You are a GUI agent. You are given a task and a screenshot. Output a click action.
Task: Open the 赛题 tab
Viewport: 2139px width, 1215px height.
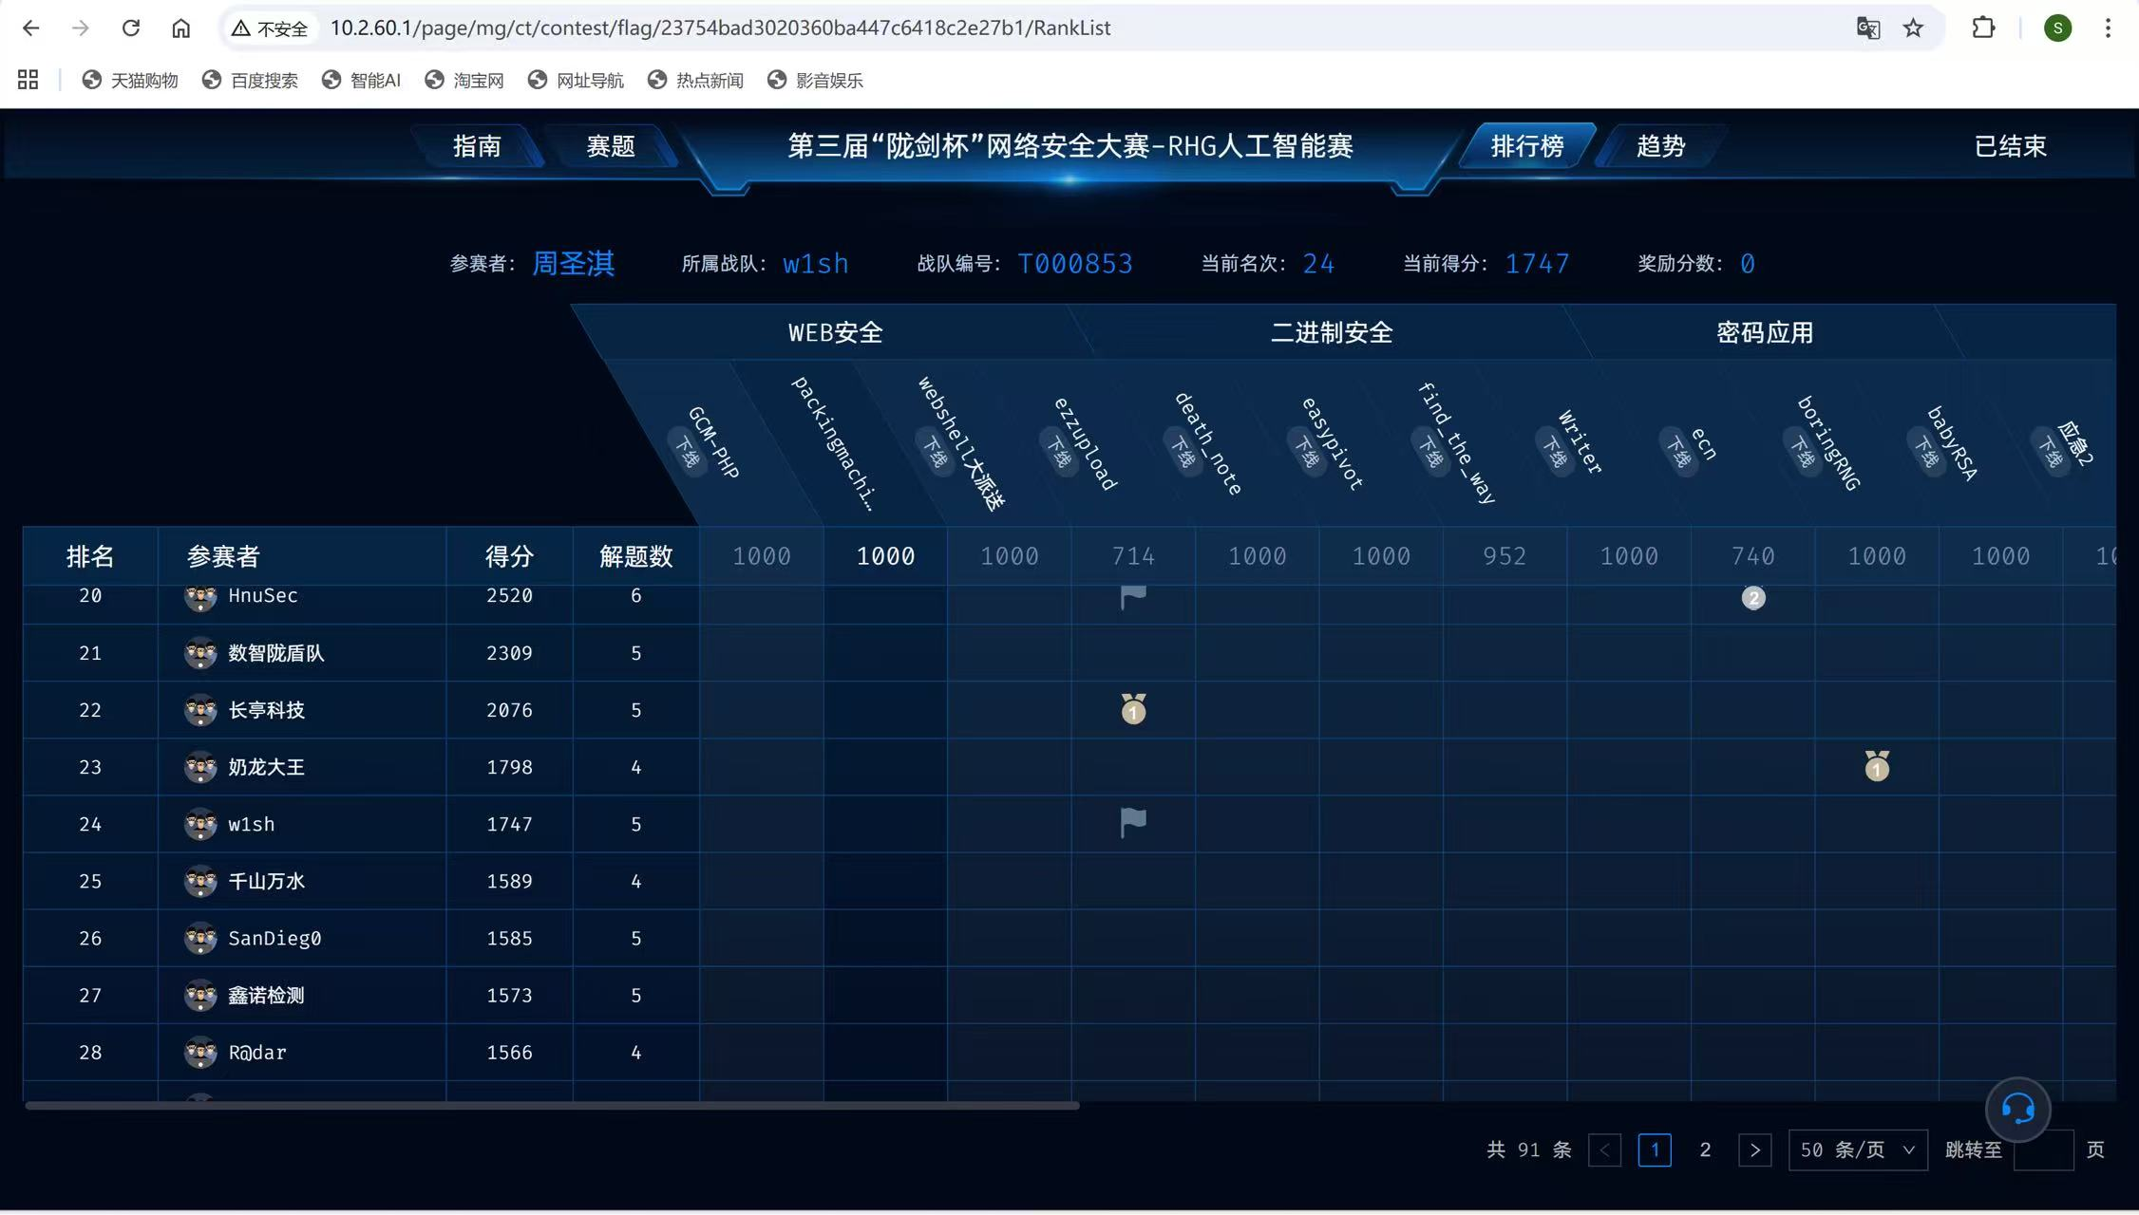pos(610,146)
